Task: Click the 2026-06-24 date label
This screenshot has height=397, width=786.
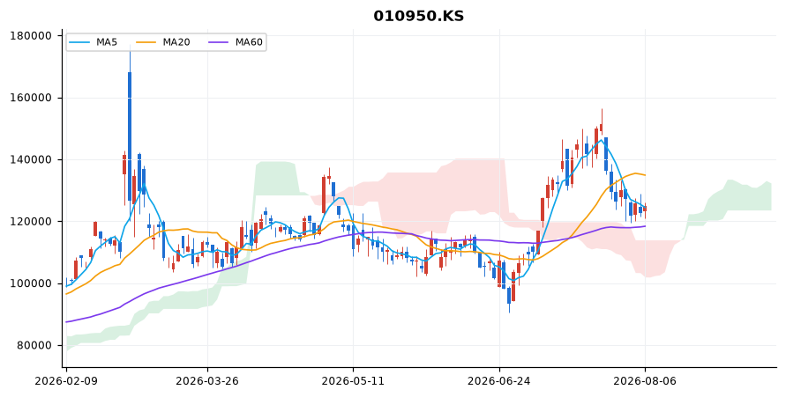Action: pyautogui.click(x=499, y=381)
